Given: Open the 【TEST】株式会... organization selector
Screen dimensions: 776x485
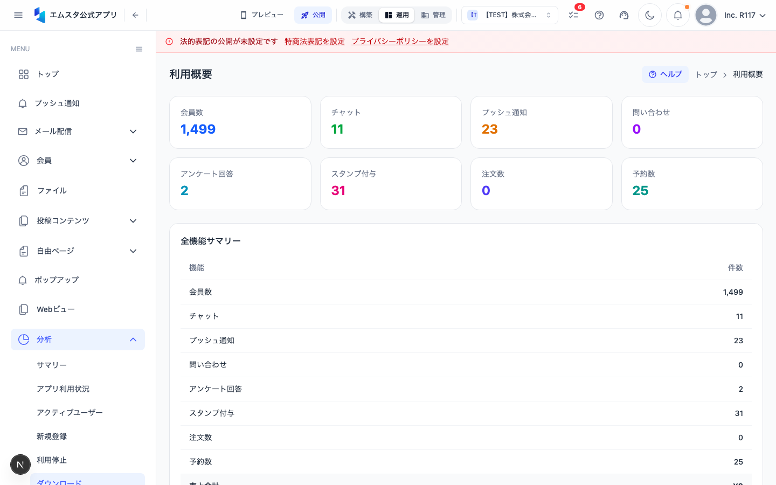Looking at the screenshot, I should [510, 15].
